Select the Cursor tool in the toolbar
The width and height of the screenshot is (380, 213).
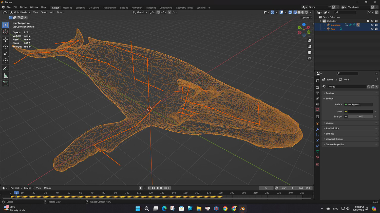pos(6,32)
